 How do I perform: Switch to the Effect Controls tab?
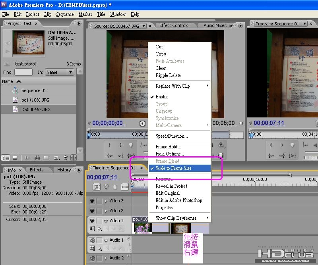(x=174, y=25)
